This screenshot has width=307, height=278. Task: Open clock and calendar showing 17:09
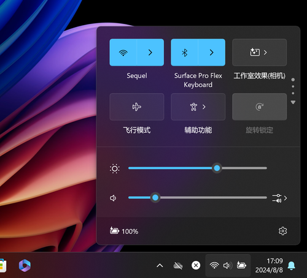pos(269,265)
